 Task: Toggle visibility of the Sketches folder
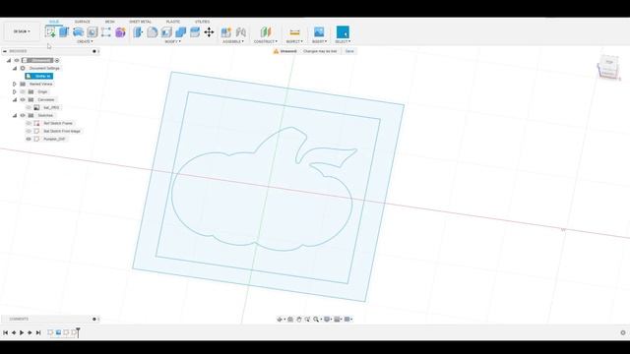pyautogui.click(x=23, y=115)
